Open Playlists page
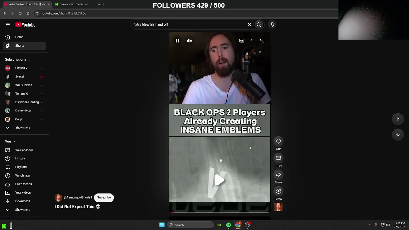This screenshot has width=409, height=230. click(24, 167)
